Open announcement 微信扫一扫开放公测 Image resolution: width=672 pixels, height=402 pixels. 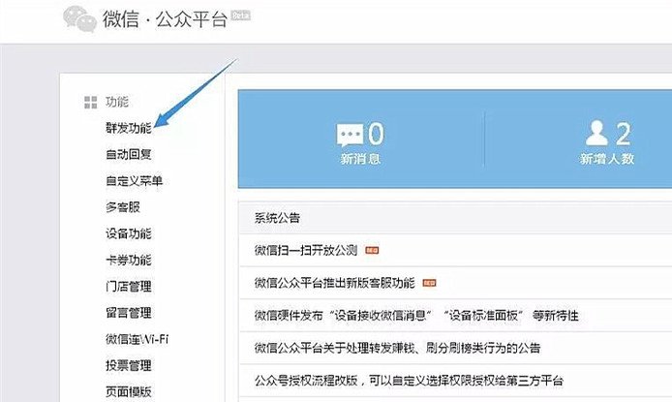click(x=306, y=250)
